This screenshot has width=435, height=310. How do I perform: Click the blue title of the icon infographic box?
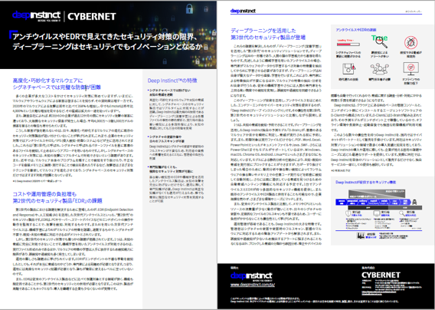[356, 30]
